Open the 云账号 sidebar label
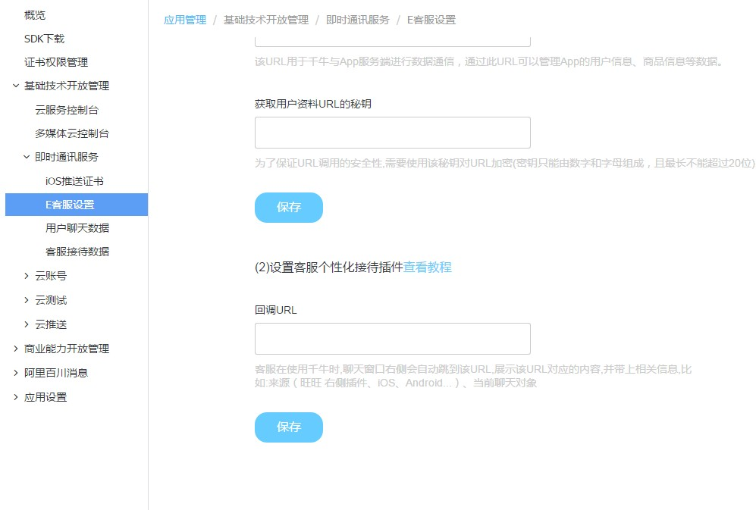Viewport: 756px width, 510px height. click(x=51, y=276)
